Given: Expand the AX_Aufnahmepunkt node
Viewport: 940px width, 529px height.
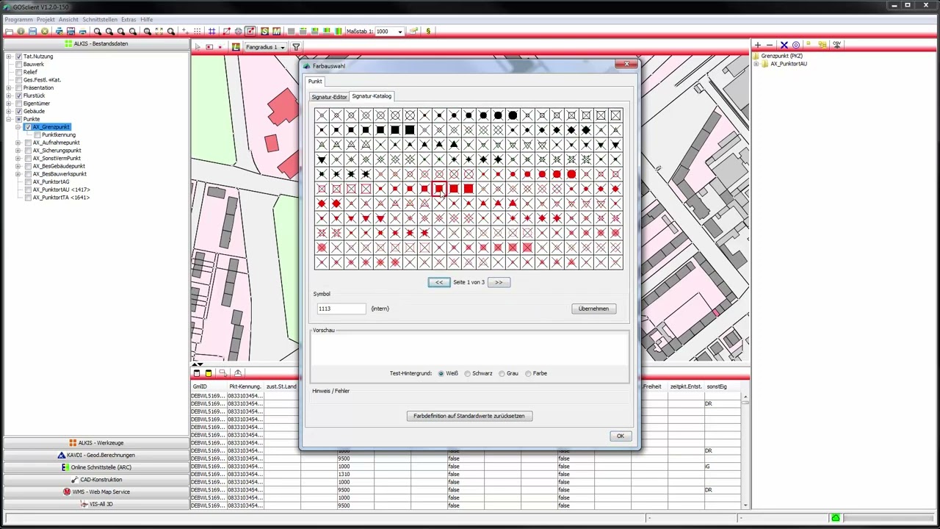Looking at the screenshot, I should click(x=18, y=143).
